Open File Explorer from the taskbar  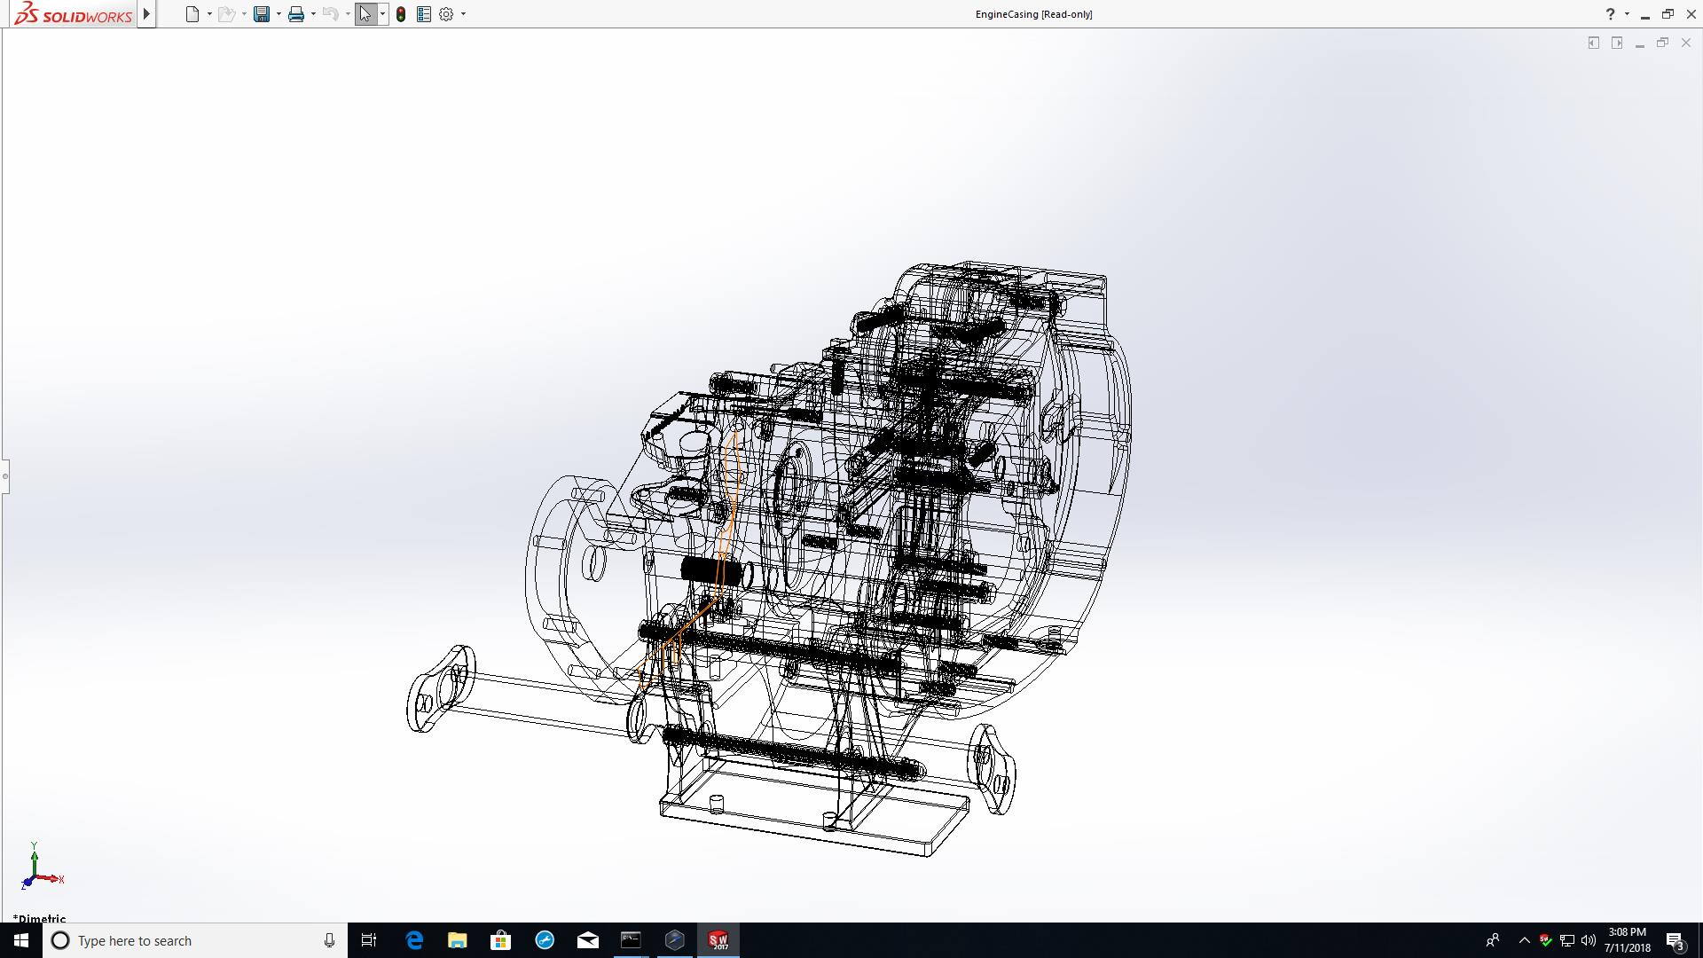click(x=457, y=940)
